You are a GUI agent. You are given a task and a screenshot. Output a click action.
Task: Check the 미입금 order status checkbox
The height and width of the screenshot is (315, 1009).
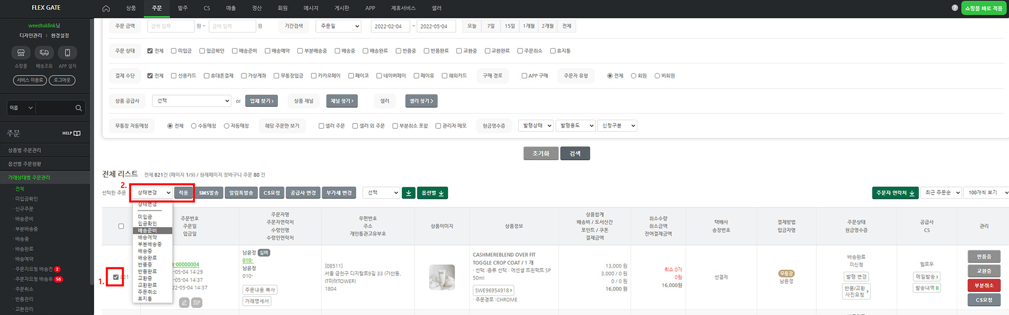pos(173,51)
